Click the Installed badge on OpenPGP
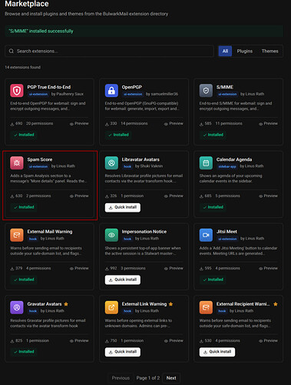The image size is (291, 385). click(118, 135)
